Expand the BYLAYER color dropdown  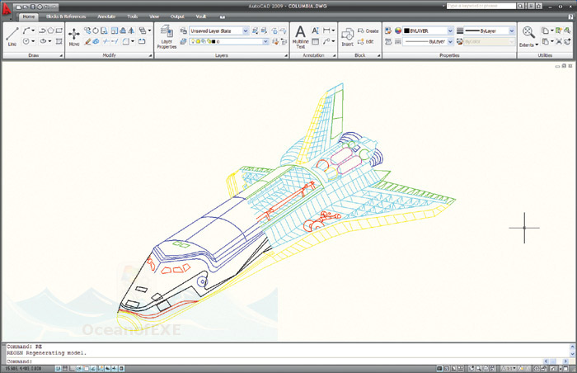point(428,31)
